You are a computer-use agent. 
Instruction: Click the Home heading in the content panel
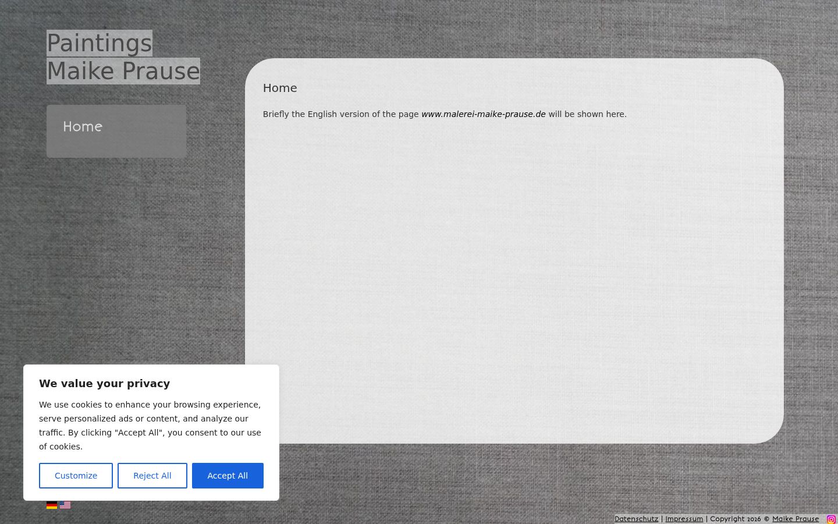(280, 88)
